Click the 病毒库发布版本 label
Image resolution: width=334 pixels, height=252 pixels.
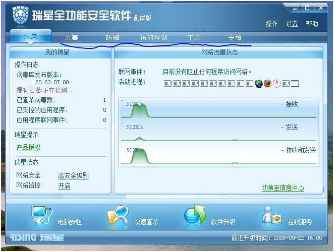click(39, 75)
